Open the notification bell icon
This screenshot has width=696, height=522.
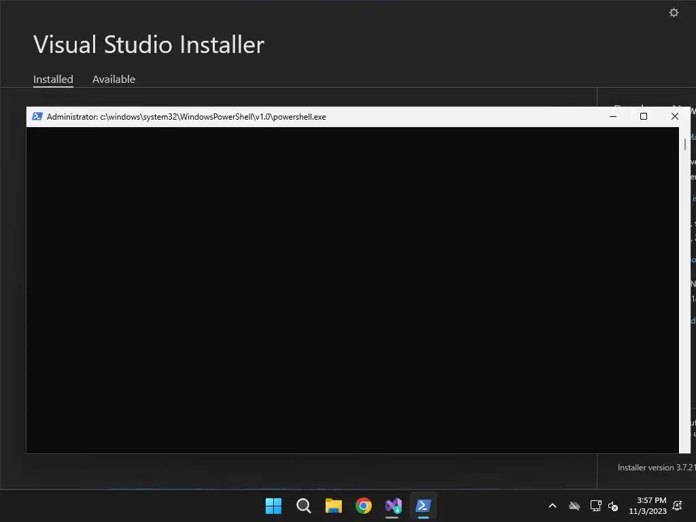[678, 506]
